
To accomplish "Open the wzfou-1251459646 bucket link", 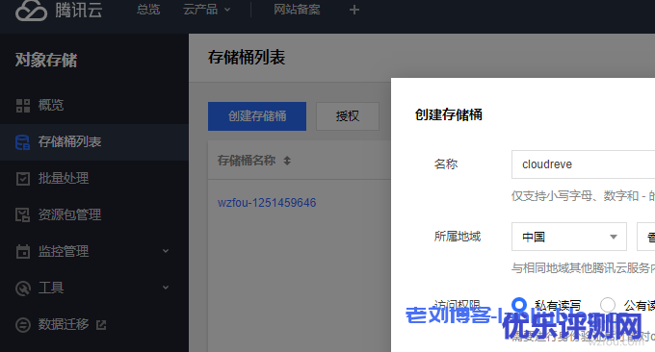I will [x=267, y=203].
